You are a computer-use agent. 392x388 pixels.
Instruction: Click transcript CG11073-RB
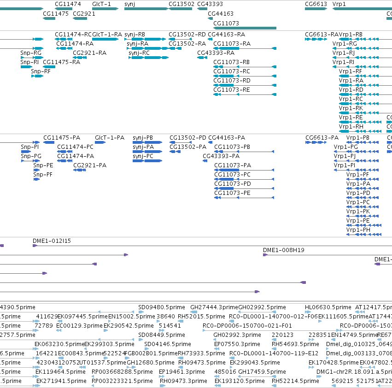click(231, 62)
